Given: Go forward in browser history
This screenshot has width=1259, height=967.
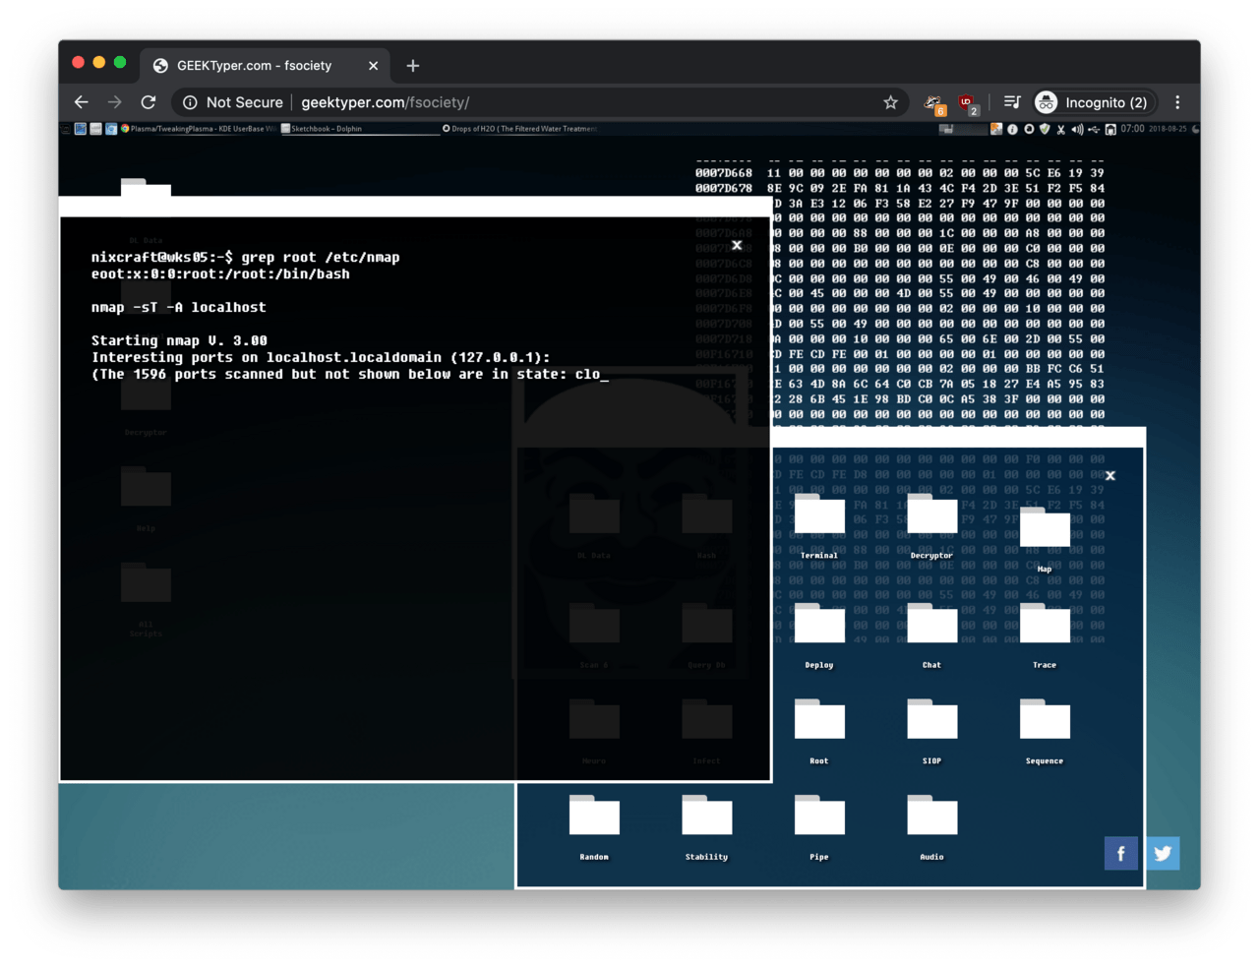Looking at the screenshot, I should click(115, 102).
